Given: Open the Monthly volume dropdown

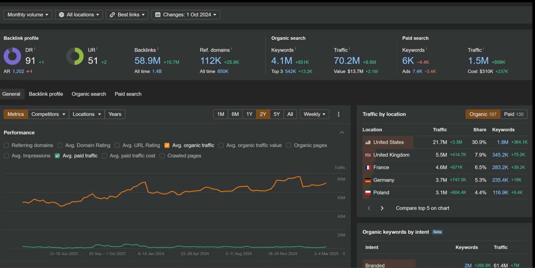Looking at the screenshot, I should [x=28, y=15].
